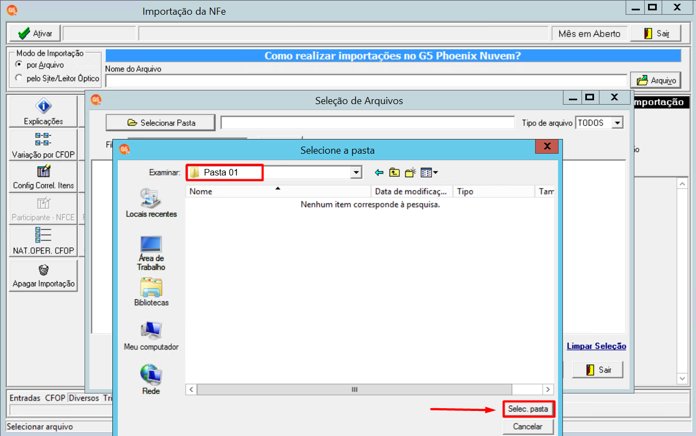Open NAT.OPER. CFOP list icon
Image resolution: width=696 pixels, height=436 pixels.
pyautogui.click(x=43, y=235)
